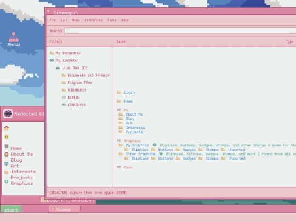Click the blue monitor icon in start menu
The image size is (296, 222).
coord(7,164)
